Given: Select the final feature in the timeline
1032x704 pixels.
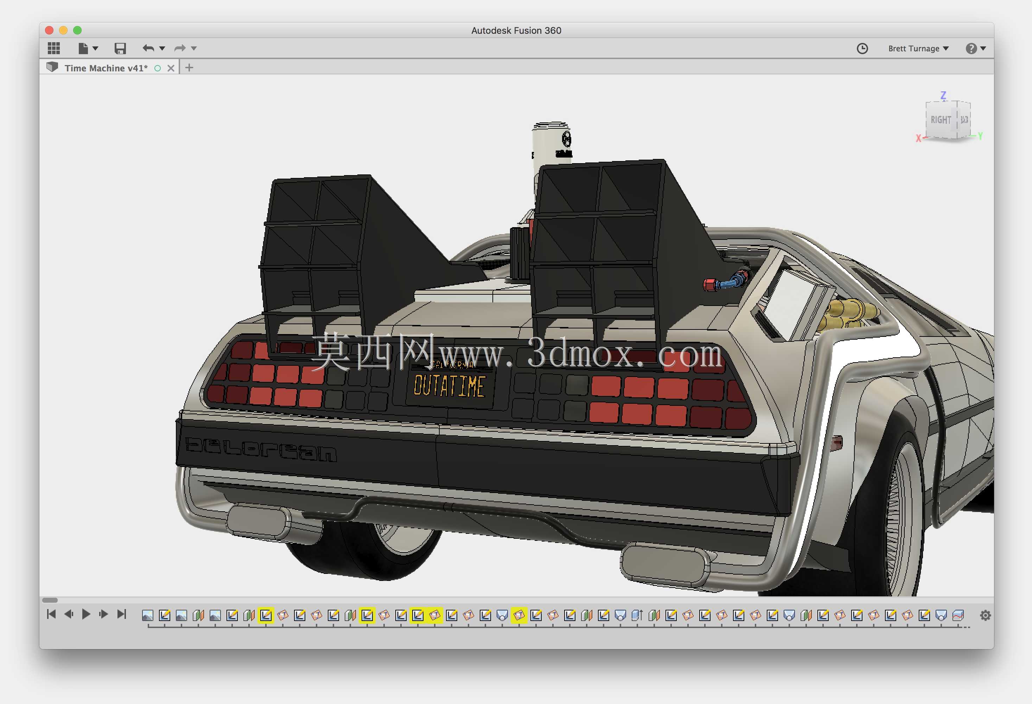Looking at the screenshot, I should (958, 616).
